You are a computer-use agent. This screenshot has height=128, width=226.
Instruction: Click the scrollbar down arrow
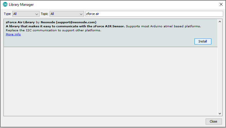coord(220,113)
